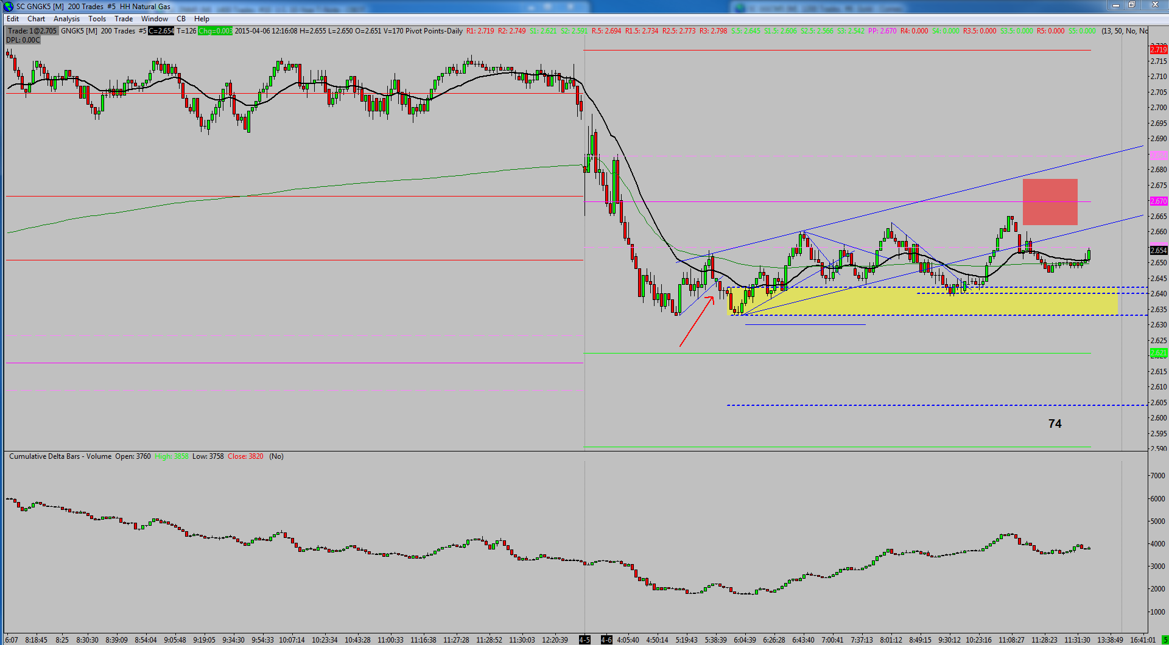The height and width of the screenshot is (645, 1169).
Task: Click the '4-5' date marker on time axis
Action: point(584,640)
